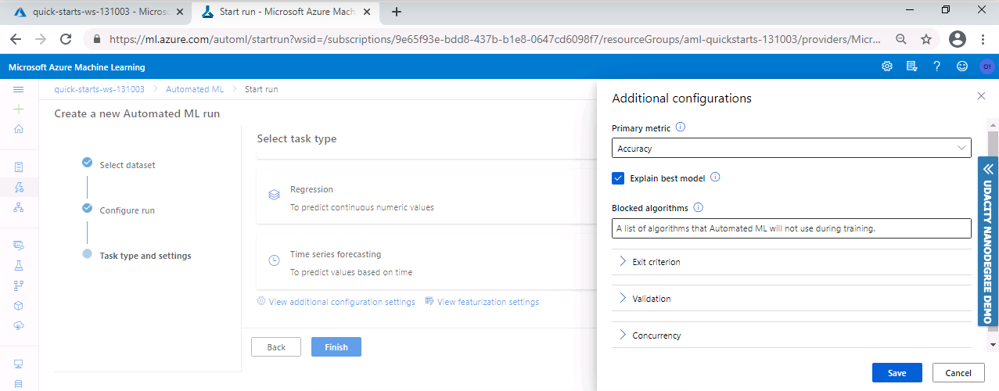Open View featurization settings link
Image resolution: width=999 pixels, height=391 pixels.
482,302
